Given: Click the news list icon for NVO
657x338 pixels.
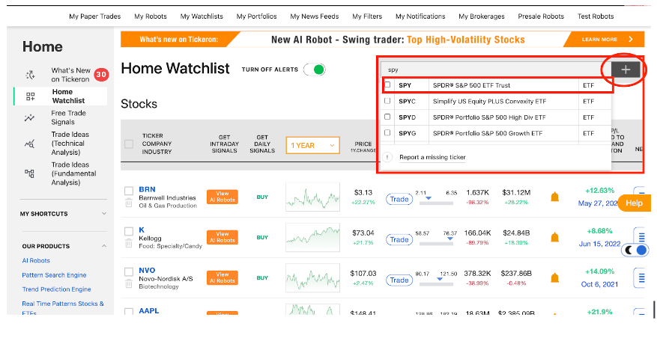Looking at the screenshot, I should (x=641, y=277).
